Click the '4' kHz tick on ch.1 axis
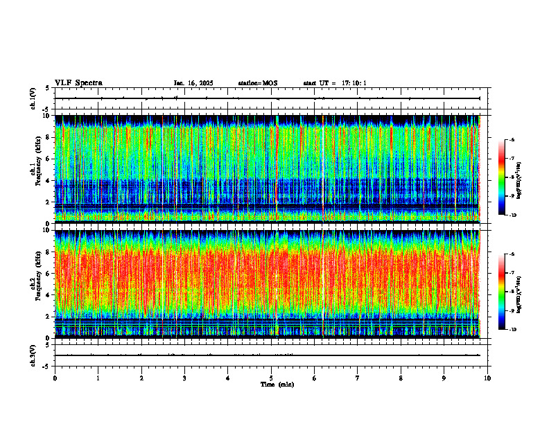 point(49,181)
